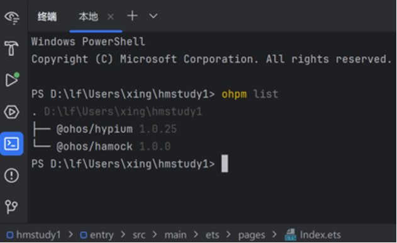Screen dimensions: 397x243
Task: Expand chevron after hmstudy1 breadcrumb
Action: click(x=70, y=235)
